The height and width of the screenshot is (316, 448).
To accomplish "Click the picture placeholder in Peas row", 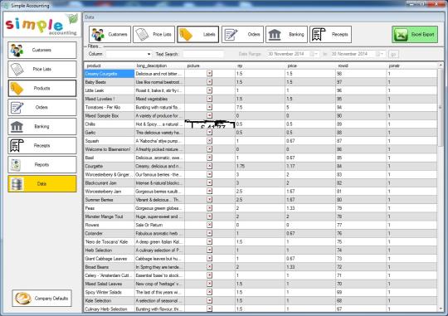I will pyautogui.click(x=209, y=208).
